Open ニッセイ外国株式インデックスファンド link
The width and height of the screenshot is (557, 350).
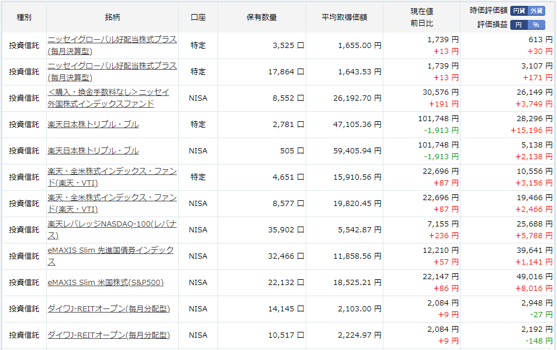[108, 98]
